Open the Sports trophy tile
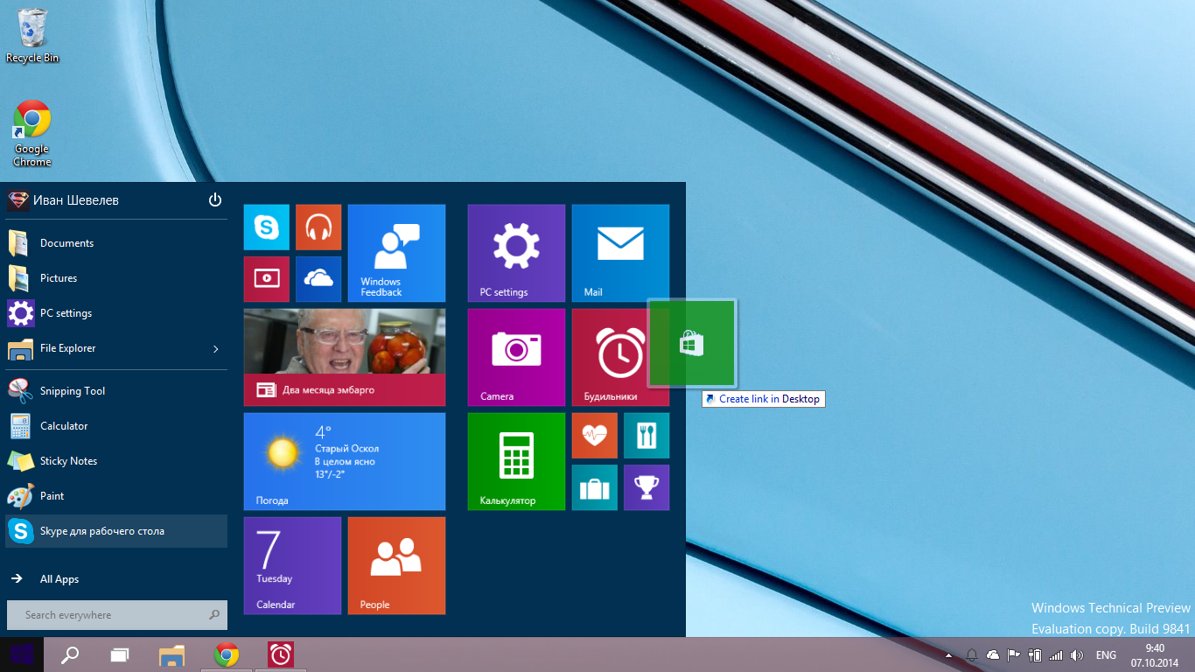The height and width of the screenshot is (672, 1195). pos(646,487)
